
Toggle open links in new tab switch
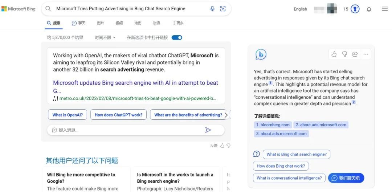[x=177, y=37]
